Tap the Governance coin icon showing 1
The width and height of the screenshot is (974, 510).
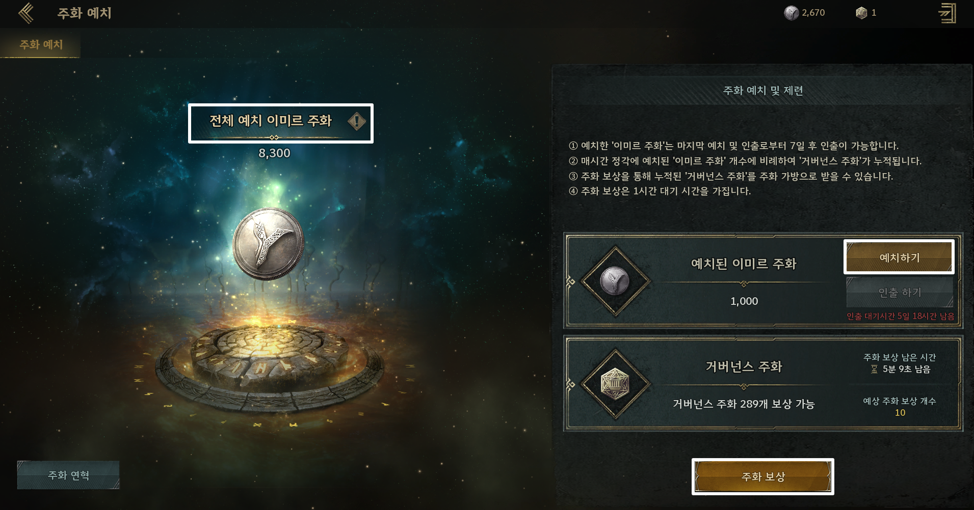861,13
